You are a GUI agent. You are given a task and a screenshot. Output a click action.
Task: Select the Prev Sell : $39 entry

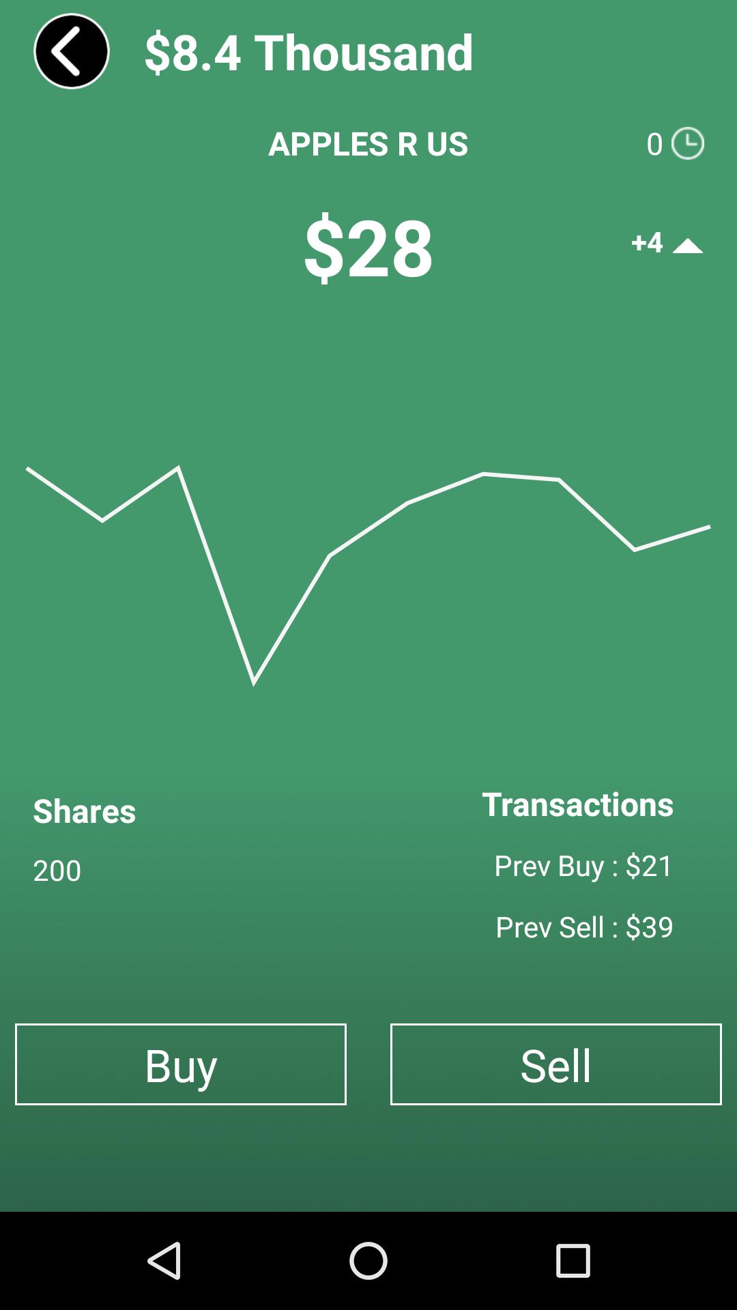[584, 927]
